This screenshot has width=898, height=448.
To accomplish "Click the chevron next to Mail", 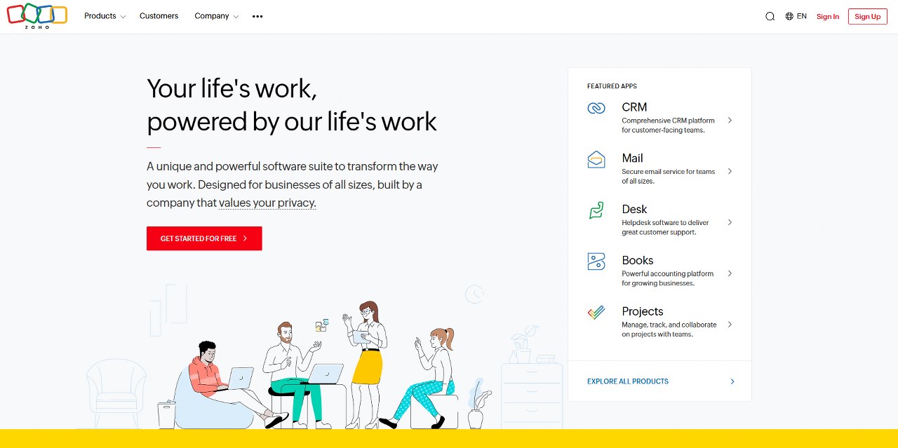I will point(730,171).
